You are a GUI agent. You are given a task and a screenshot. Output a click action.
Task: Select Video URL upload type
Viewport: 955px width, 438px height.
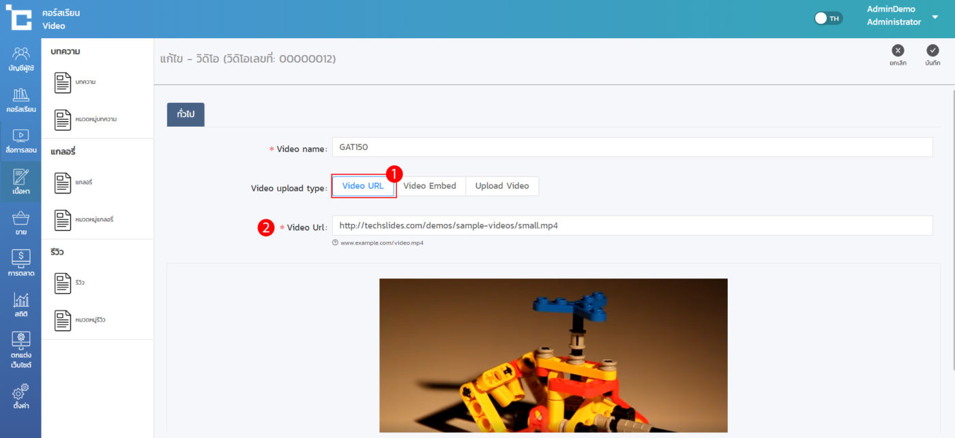pos(363,186)
